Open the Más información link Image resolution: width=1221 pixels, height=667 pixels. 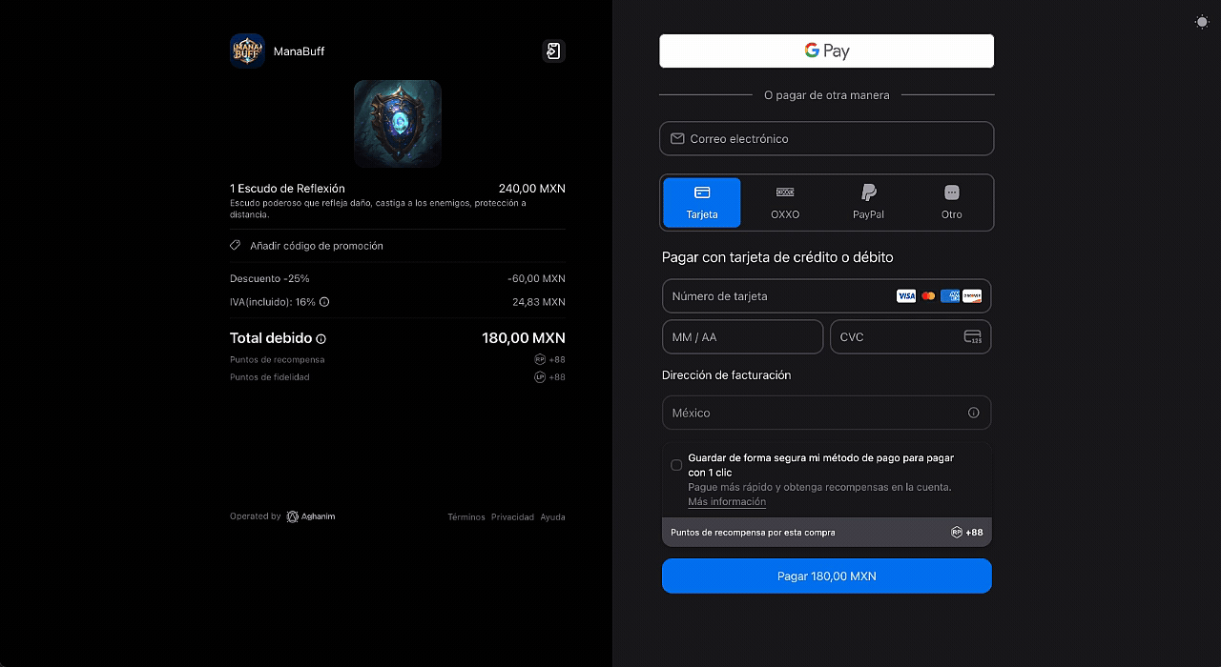[727, 502]
